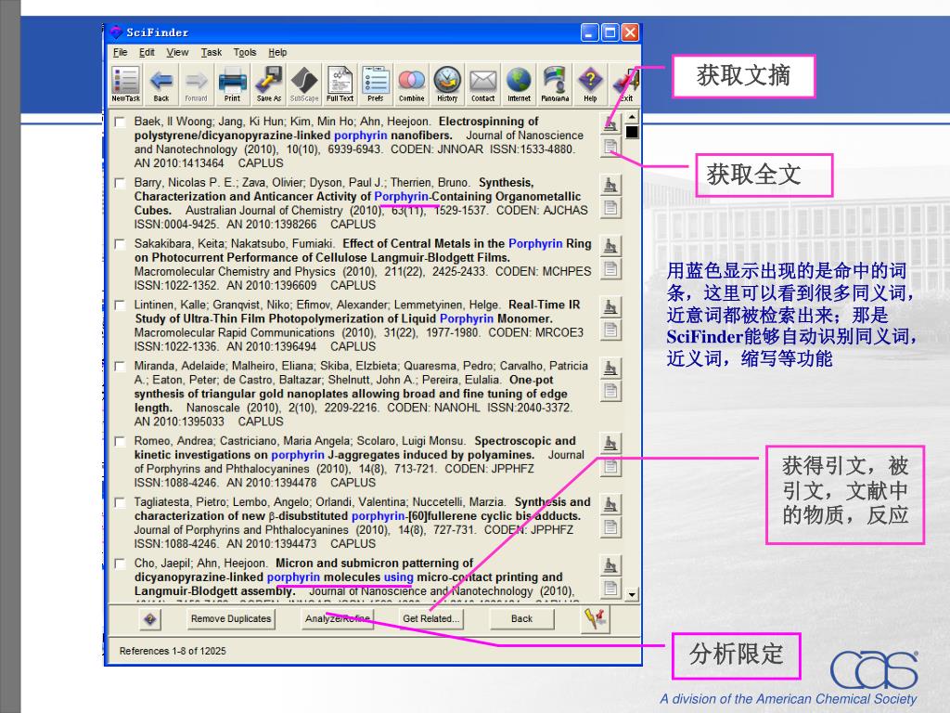Viewport: 950px width, 713px height.
Task: Click the bottom Back button
Action: point(521,619)
